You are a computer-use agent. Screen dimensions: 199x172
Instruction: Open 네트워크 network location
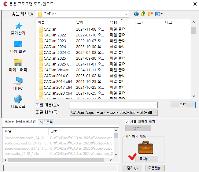pos(18,102)
